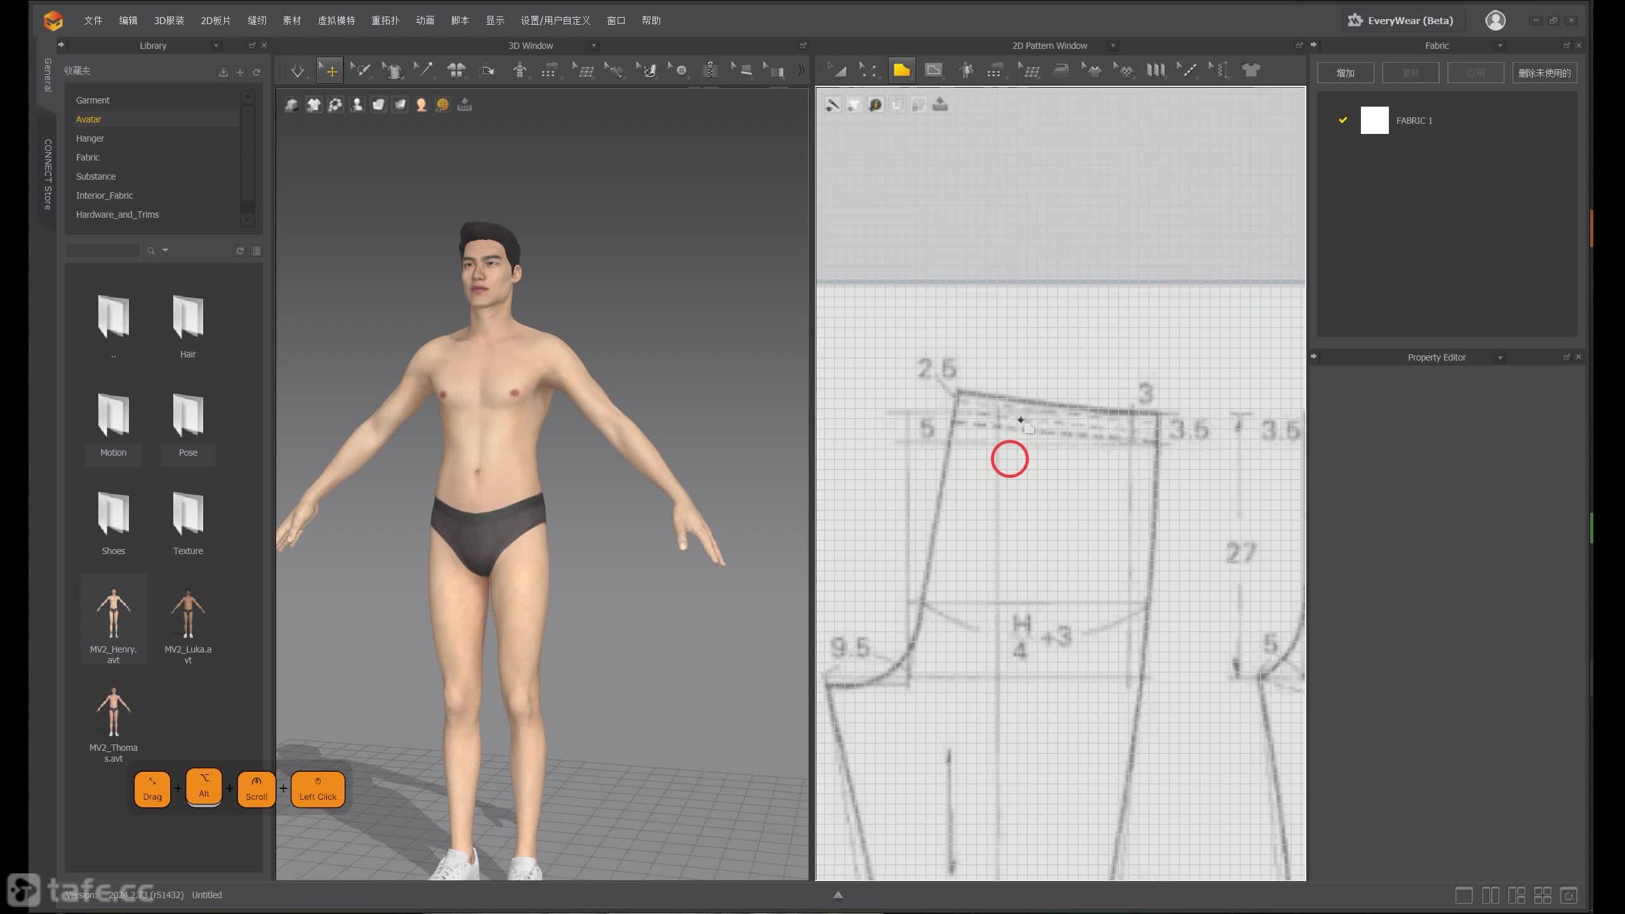The height and width of the screenshot is (914, 1625).
Task: Switch library to list view
Action: pos(256,251)
